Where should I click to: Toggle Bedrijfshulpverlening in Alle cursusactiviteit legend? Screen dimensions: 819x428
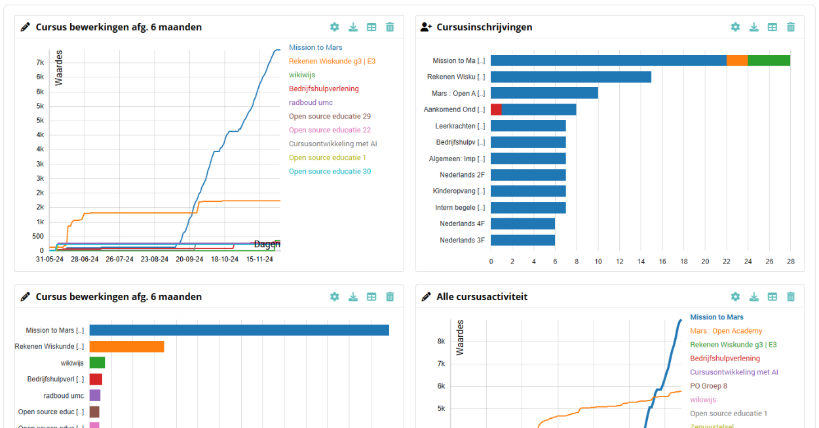tap(725, 359)
